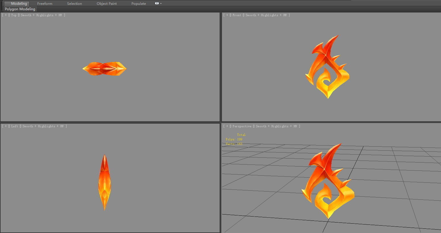The height and width of the screenshot is (233, 441).
Task: Select the flame model in Top viewport
Action: click(104, 69)
